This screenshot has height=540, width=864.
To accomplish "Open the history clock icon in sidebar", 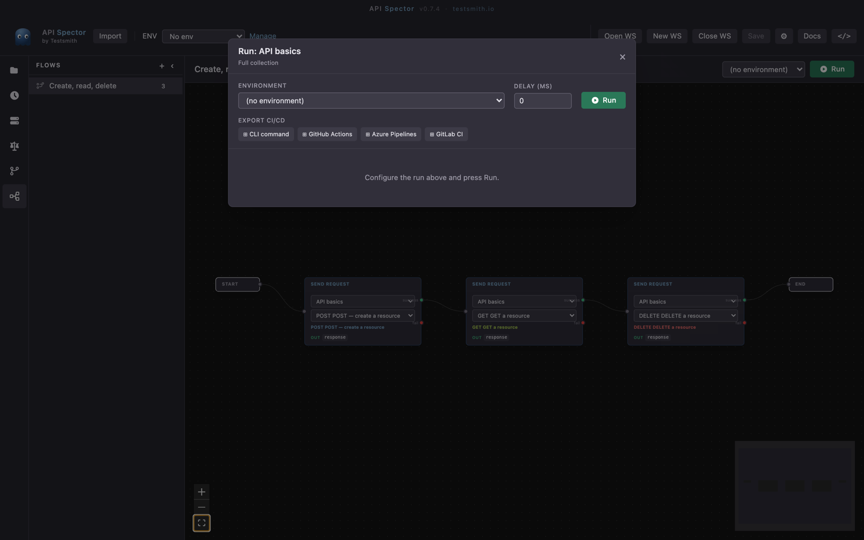I will (14, 96).
